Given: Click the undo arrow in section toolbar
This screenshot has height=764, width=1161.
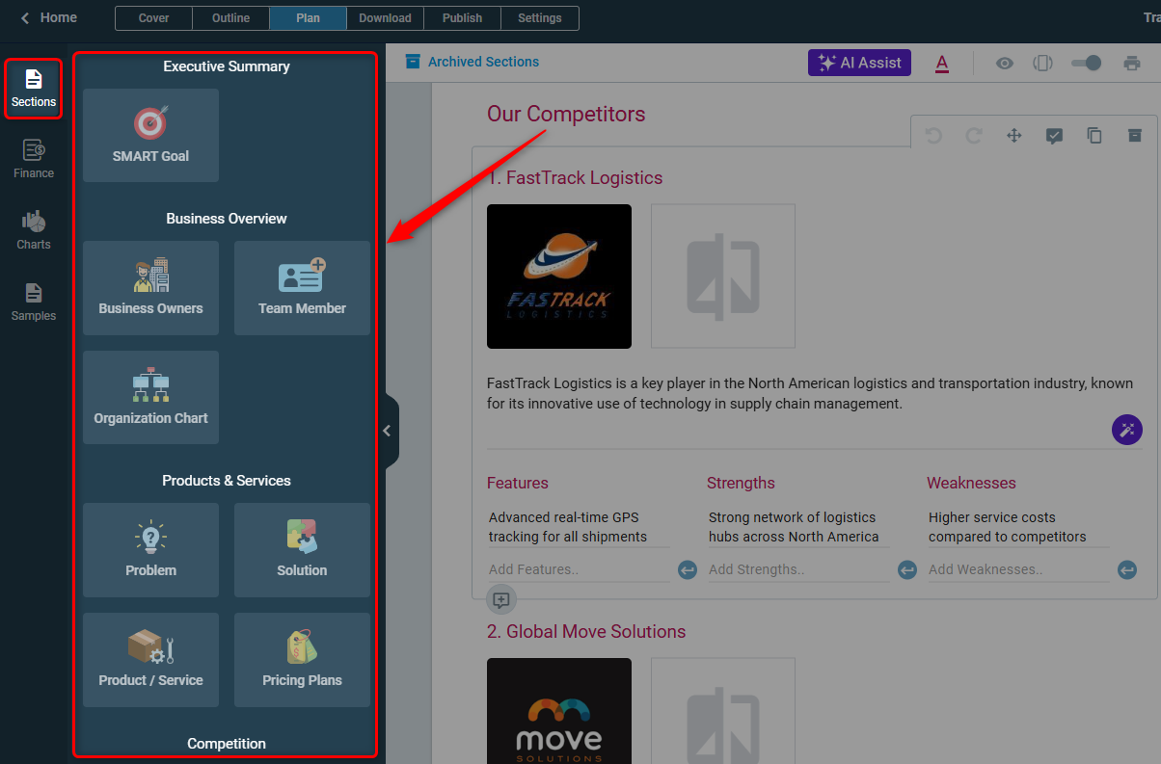Looking at the screenshot, I should (933, 136).
